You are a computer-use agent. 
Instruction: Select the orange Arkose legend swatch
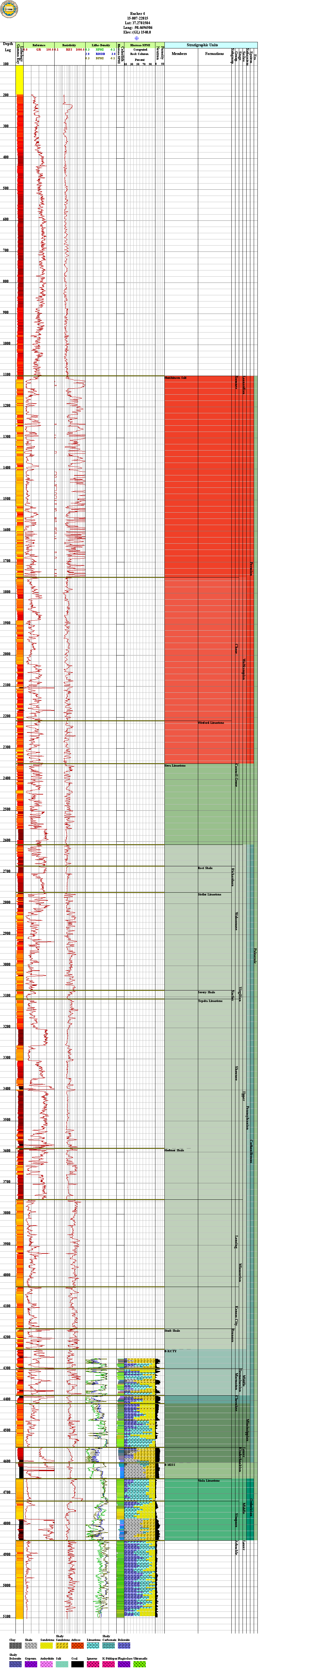point(78,1645)
